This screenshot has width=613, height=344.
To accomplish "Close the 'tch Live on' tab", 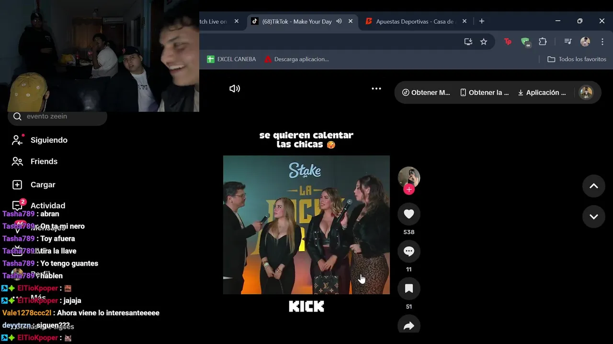I will click(237, 21).
